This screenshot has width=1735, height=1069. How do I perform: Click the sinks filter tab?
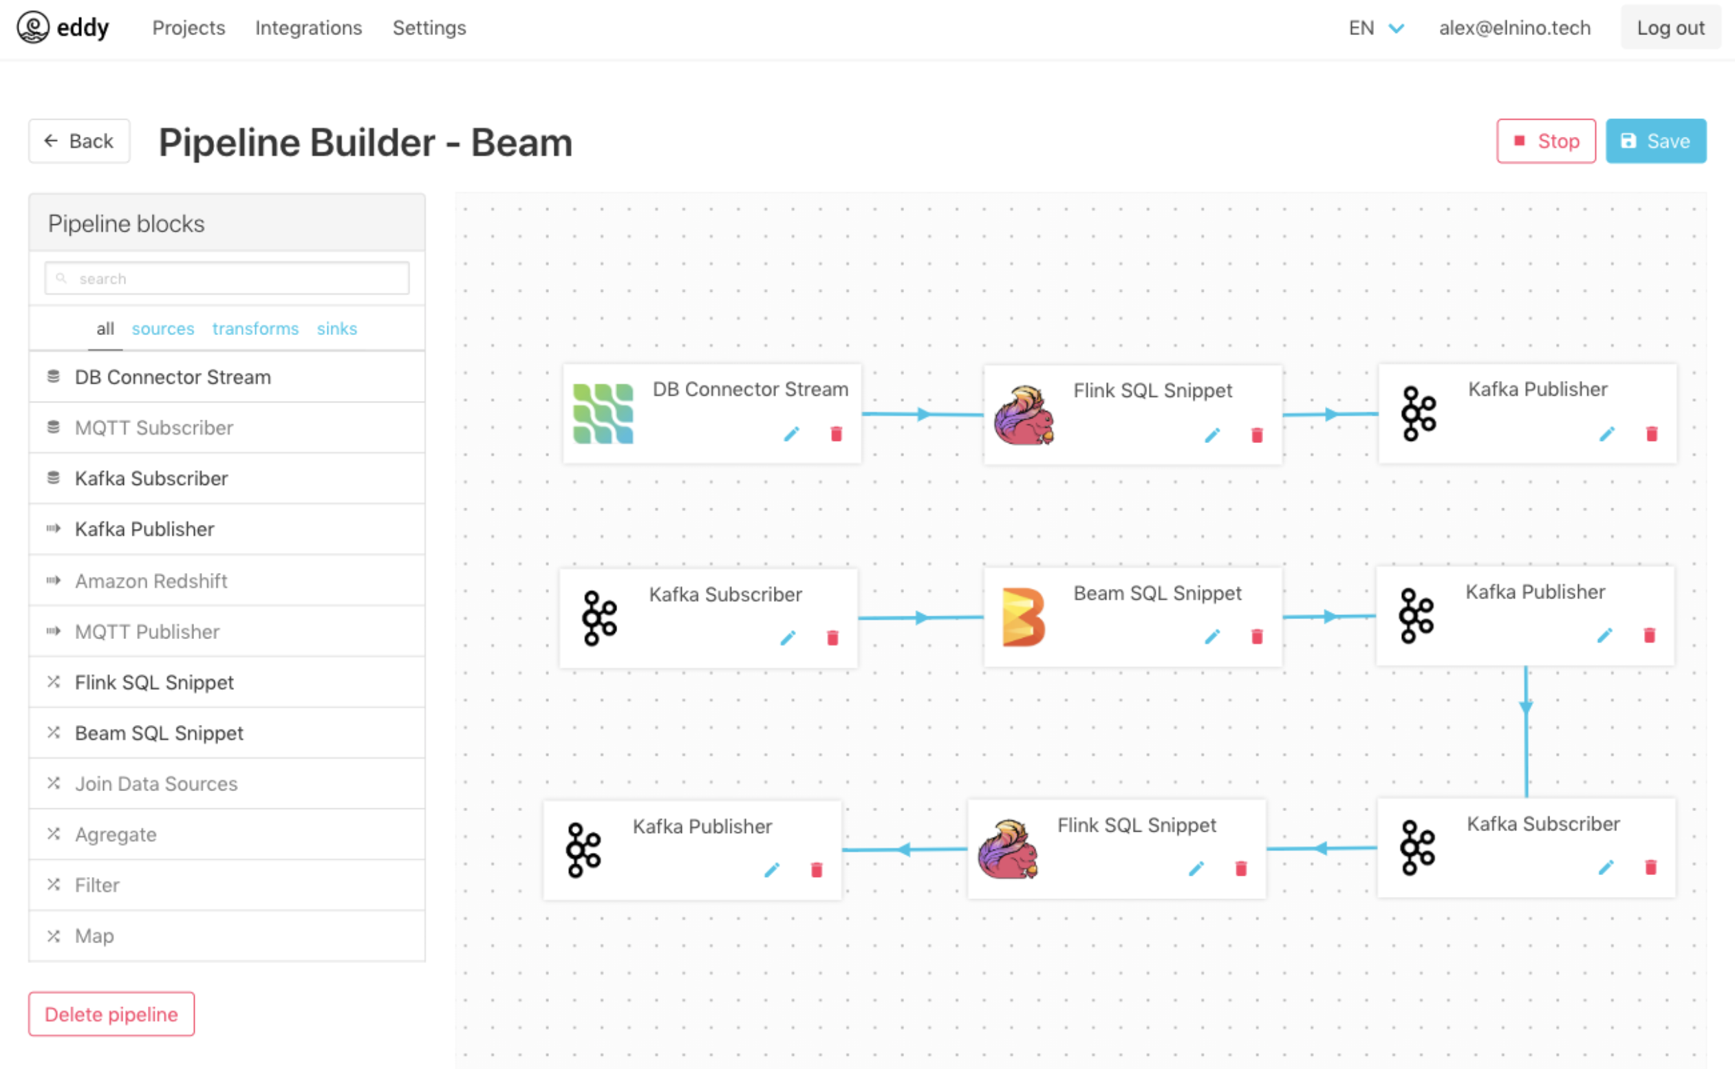pyautogui.click(x=336, y=328)
